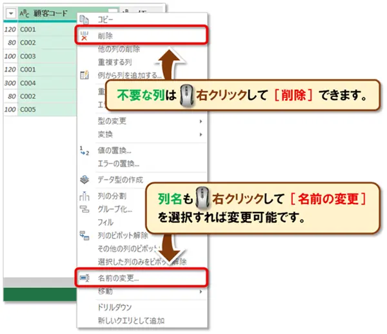Open the 変換 menu entry
387x334 pixels.
pyautogui.click(x=105, y=134)
